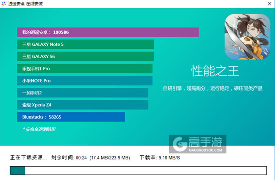Screen dimensions: 275x180
Task: Click the 自研引擎,超高跑分 description text
Action: (x=213, y=88)
